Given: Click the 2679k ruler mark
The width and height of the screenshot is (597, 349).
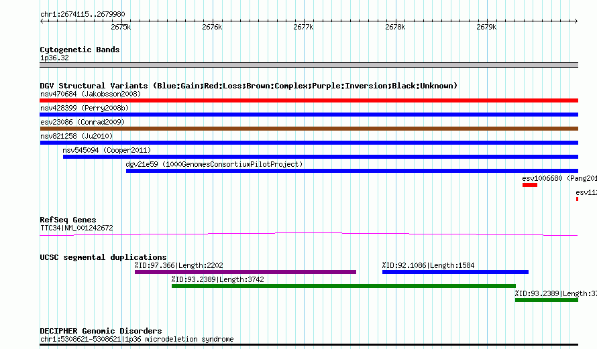Looking at the screenshot, I should click(486, 27).
